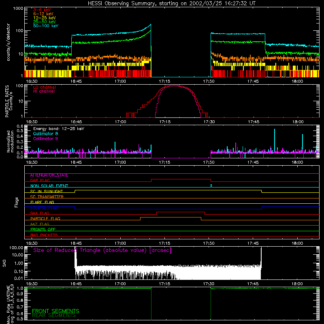Click the SAS vertical axis label
The height and width of the screenshot is (324, 324).
(4, 263)
